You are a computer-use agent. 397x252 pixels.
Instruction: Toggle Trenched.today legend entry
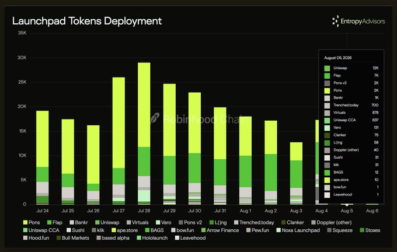pyautogui.click(x=254, y=223)
